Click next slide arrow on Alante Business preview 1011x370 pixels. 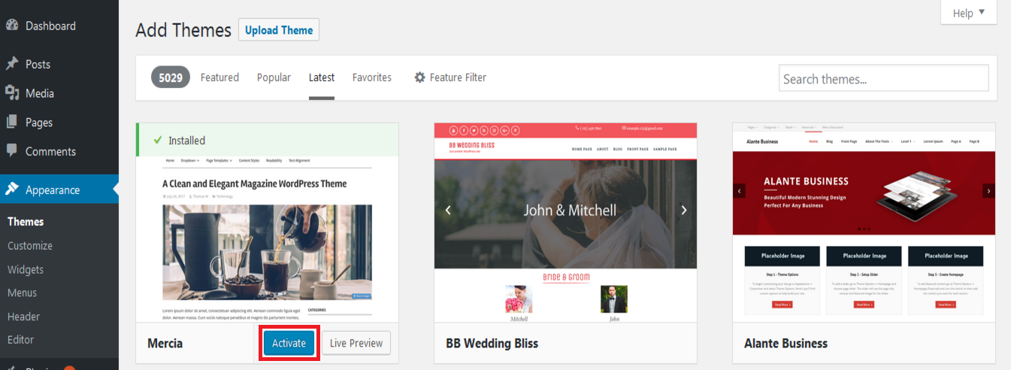tap(988, 191)
